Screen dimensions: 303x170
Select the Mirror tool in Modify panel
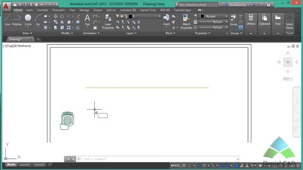coord(62,22)
